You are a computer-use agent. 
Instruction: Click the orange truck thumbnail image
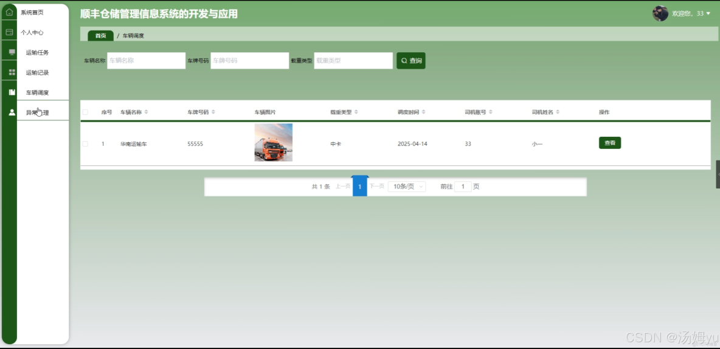tap(274, 142)
